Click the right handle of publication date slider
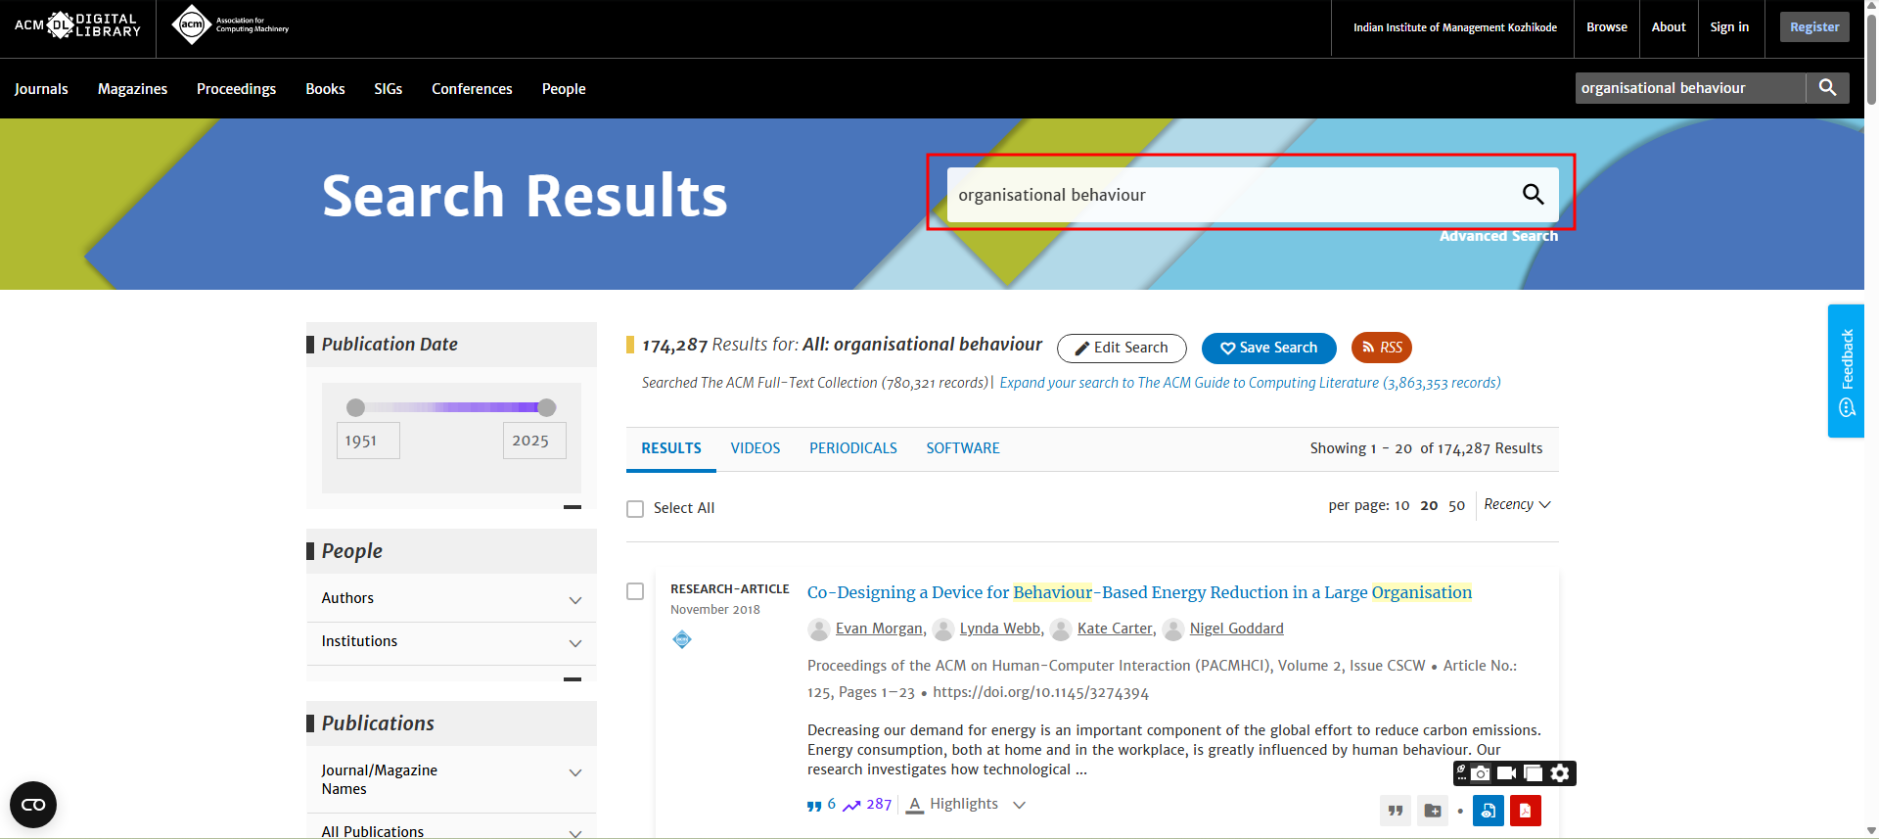 click(x=547, y=407)
